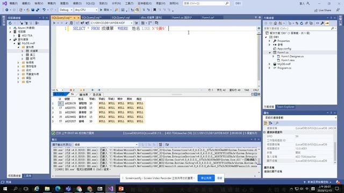Select App.config in Solution Explorer
Viewport: 344px width, 193px height.
[x=284, y=49]
